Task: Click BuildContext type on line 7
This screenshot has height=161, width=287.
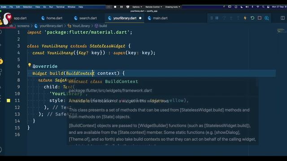Action: click(80, 73)
